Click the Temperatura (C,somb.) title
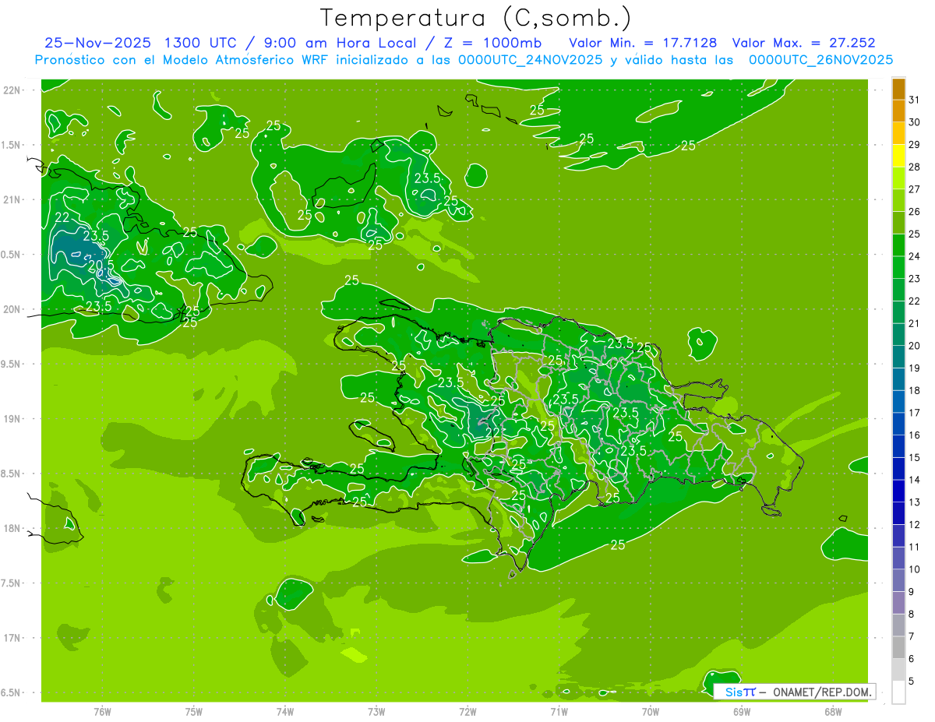This screenshot has width=935, height=722. [475, 19]
